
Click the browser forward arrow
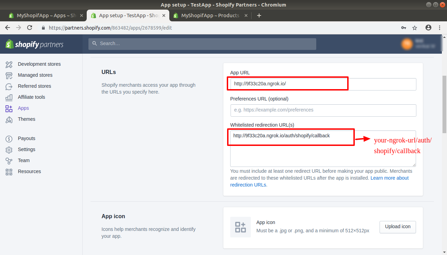click(19, 28)
